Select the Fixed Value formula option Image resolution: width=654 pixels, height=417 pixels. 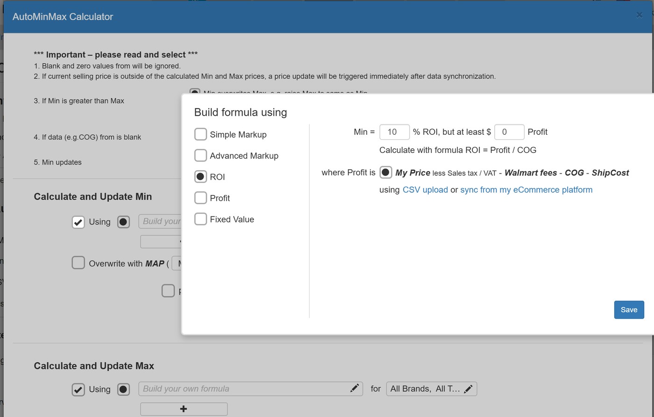[200, 219]
